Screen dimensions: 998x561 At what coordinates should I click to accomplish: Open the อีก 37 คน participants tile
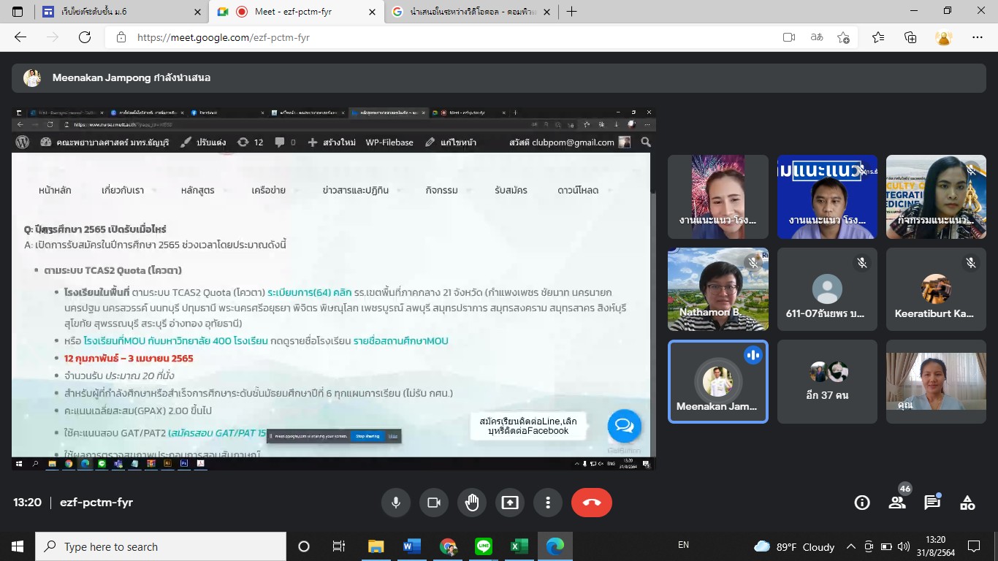(827, 382)
